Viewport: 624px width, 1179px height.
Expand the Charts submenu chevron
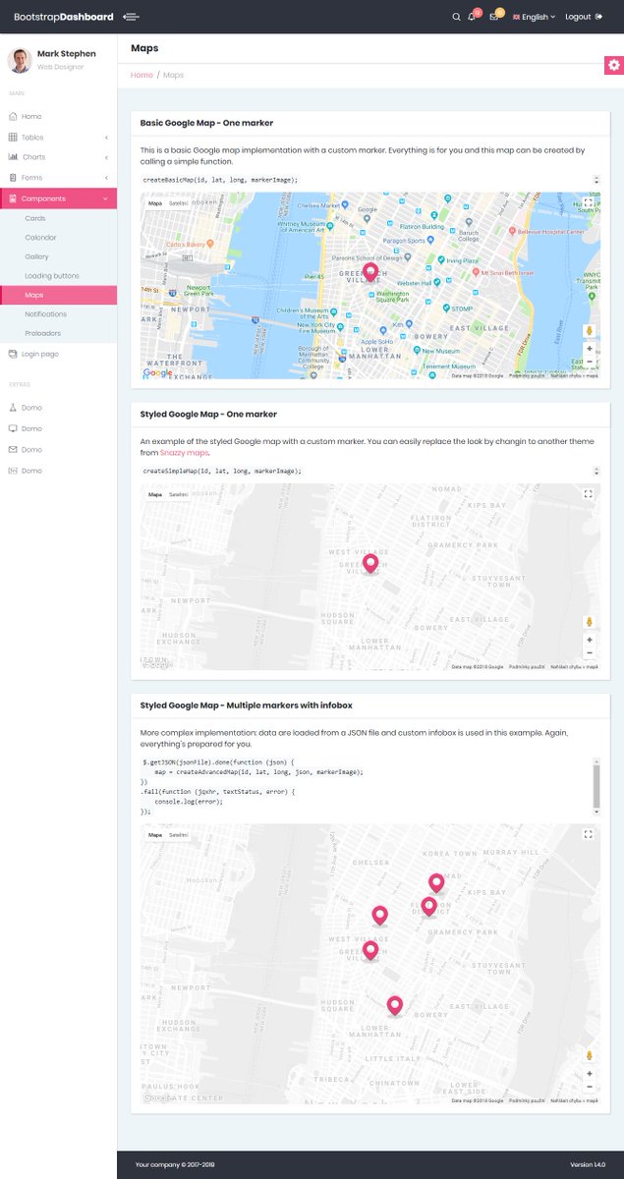tap(106, 157)
